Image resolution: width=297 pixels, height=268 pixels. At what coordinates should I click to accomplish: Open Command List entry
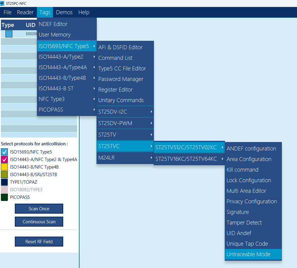coord(125,58)
